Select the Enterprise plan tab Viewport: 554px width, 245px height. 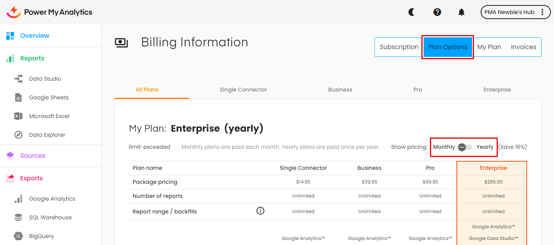click(x=497, y=90)
